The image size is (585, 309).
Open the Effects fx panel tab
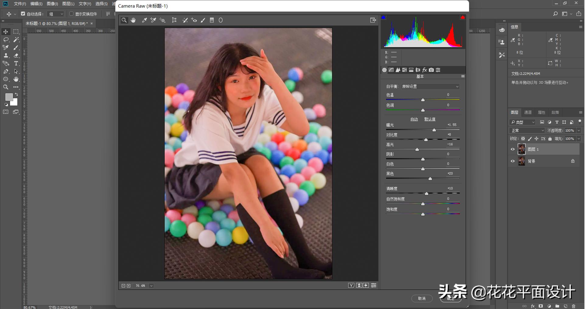(x=425, y=70)
